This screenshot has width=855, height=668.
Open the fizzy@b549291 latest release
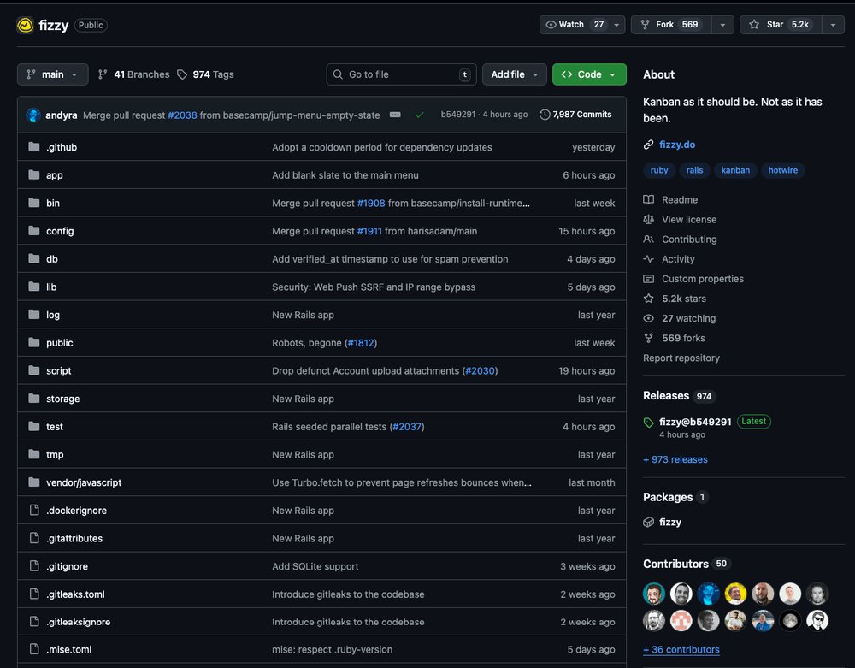(x=694, y=422)
